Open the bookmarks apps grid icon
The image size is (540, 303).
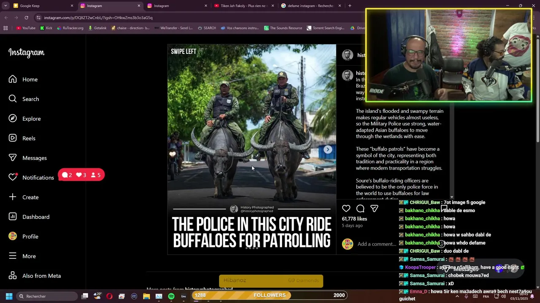point(5,28)
